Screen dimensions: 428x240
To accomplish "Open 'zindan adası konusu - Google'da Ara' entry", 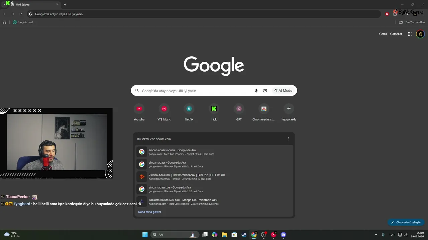I will click(x=214, y=152).
